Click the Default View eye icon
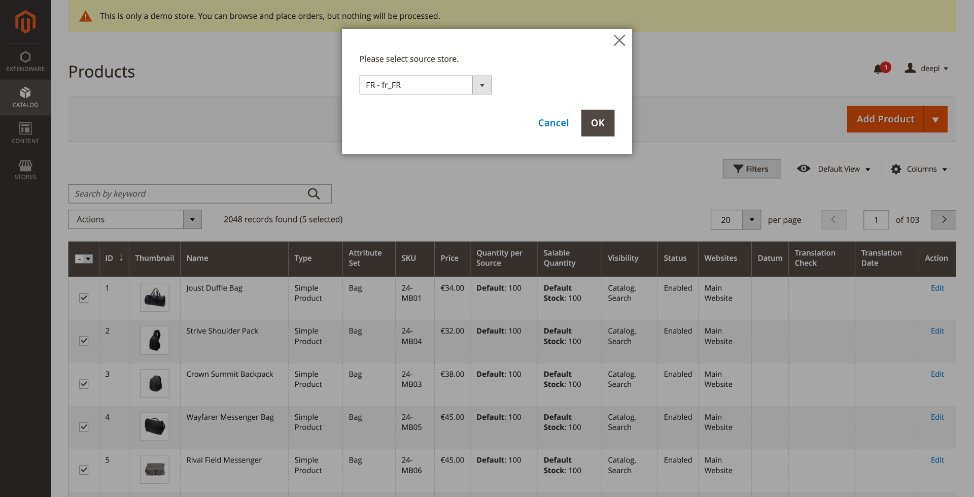Image resolution: width=974 pixels, height=497 pixels. (x=804, y=169)
